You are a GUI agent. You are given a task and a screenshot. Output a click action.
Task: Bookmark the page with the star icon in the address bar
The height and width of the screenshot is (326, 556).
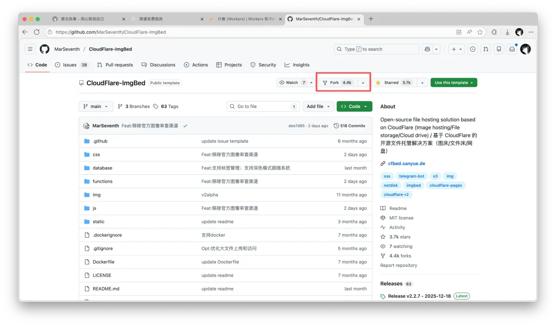[x=480, y=32]
